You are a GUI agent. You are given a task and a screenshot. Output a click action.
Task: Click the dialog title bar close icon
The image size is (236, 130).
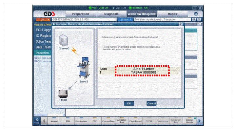(181, 24)
